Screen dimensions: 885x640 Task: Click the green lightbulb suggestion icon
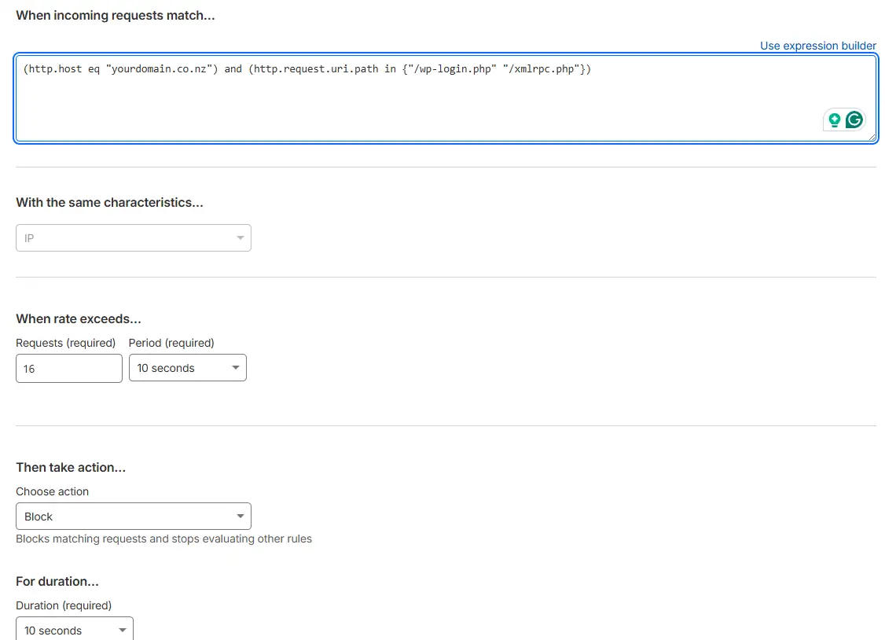834,120
